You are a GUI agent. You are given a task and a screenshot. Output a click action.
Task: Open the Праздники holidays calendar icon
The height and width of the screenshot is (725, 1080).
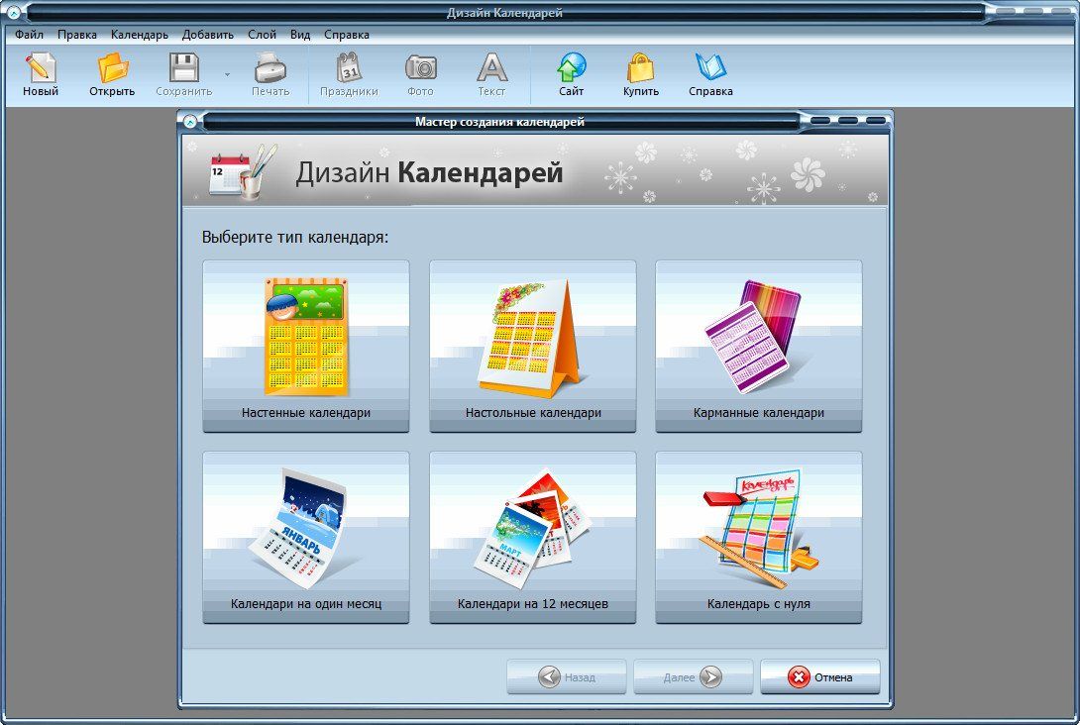pos(349,68)
